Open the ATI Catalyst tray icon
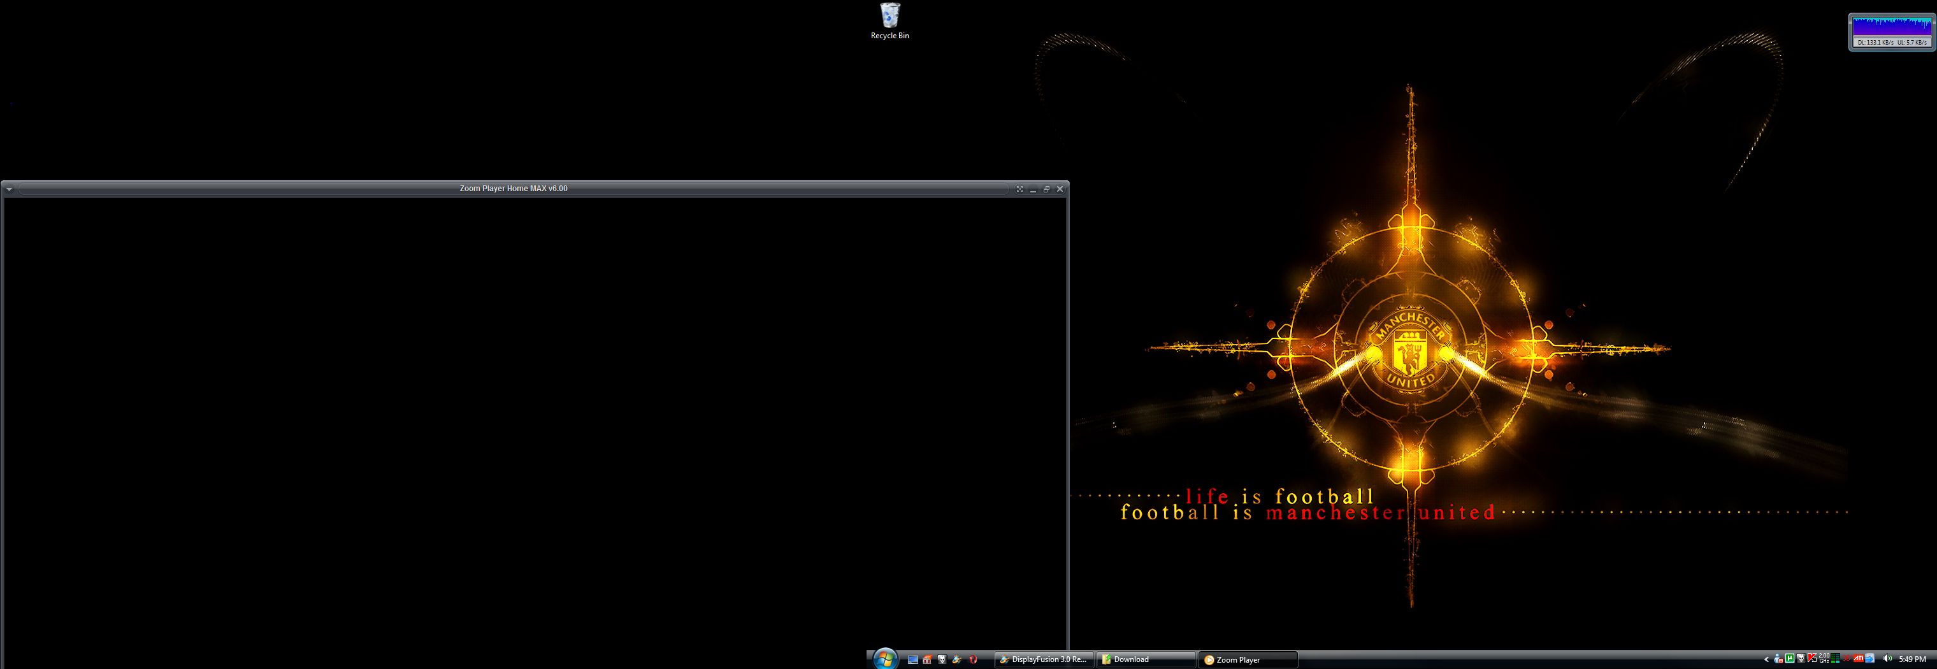Screen dimensions: 1937x669 tap(1858, 659)
